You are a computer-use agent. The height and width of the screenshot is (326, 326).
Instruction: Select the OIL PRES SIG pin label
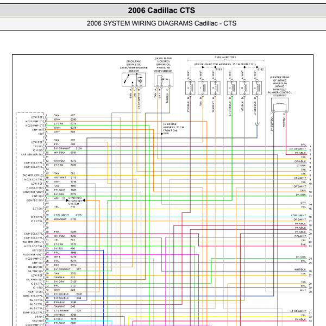tap(35, 279)
